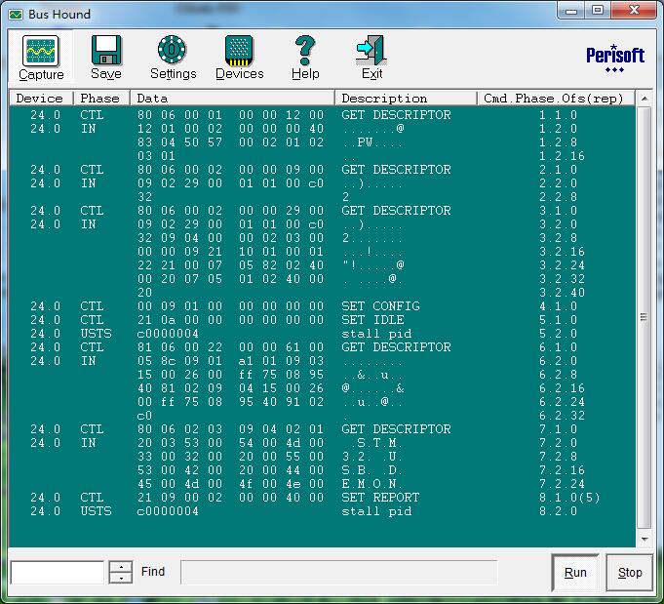Click the Phase column header
This screenshot has width=664, height=604.
tap(101, 99)
